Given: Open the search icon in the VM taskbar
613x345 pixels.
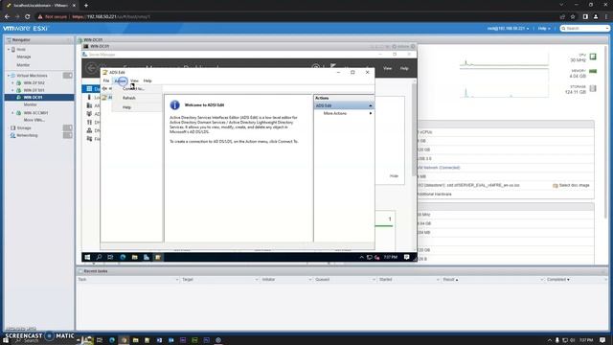Looking at the screenshot, I should click(x=99, y=257).
